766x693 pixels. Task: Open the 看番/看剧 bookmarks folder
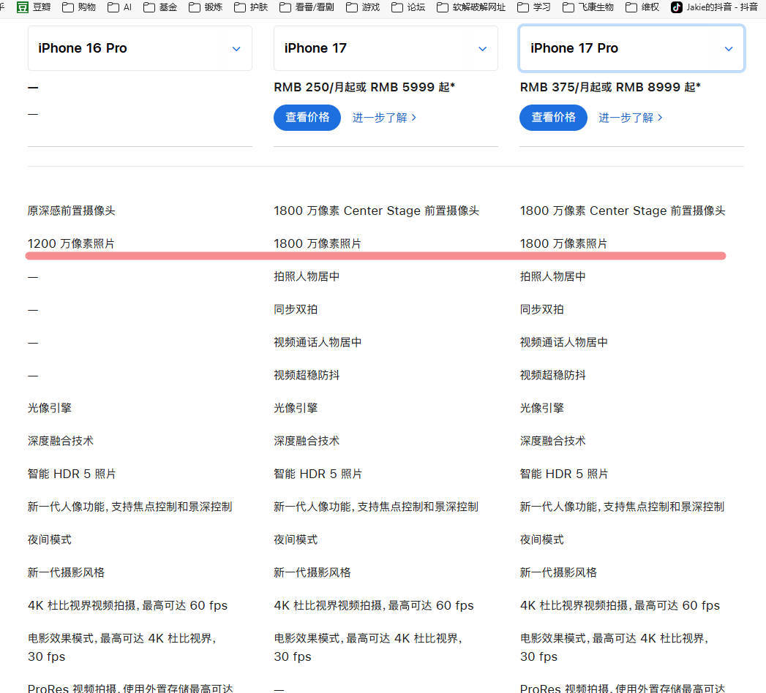(307, 7)
